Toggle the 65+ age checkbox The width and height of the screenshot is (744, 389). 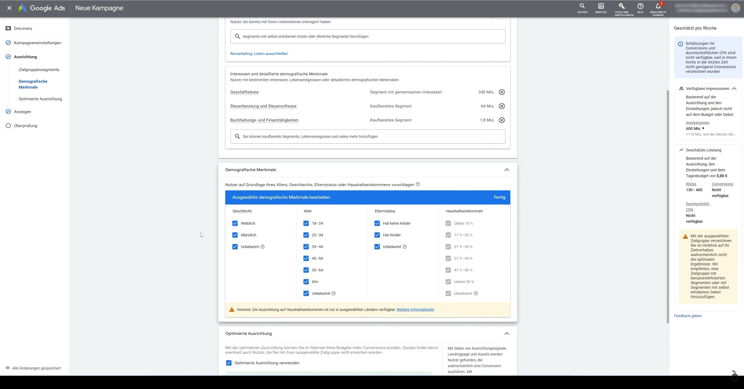(306, 282)
